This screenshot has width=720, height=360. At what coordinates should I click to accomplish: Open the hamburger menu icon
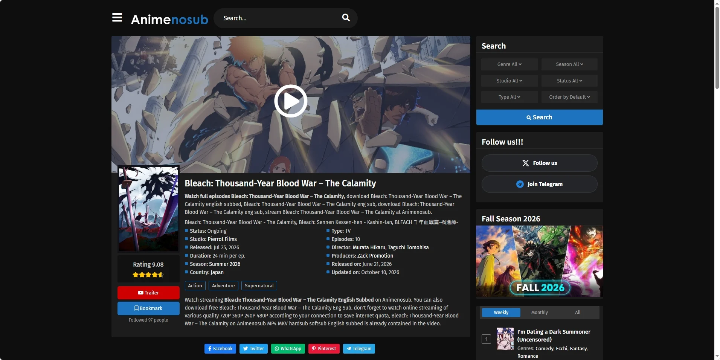pos(117,18)
